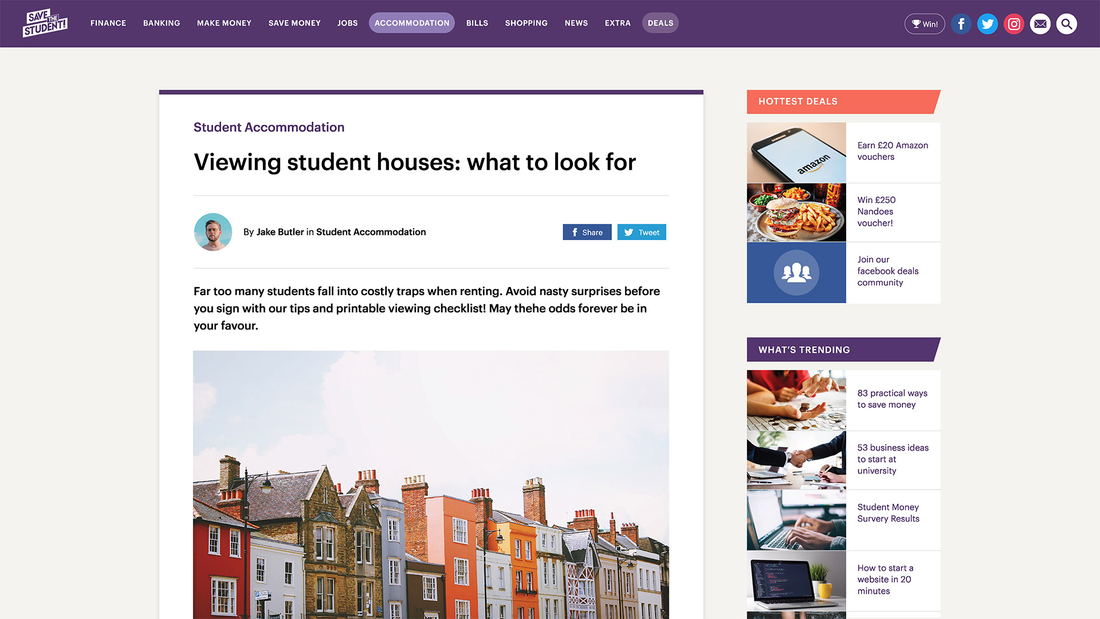1100x619 pixels.
Task: Click the Save the Student logo
Action: tap(45, 23)
